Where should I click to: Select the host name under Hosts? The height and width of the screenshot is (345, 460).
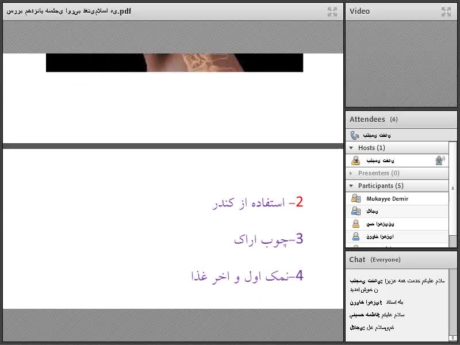point(380,160)
